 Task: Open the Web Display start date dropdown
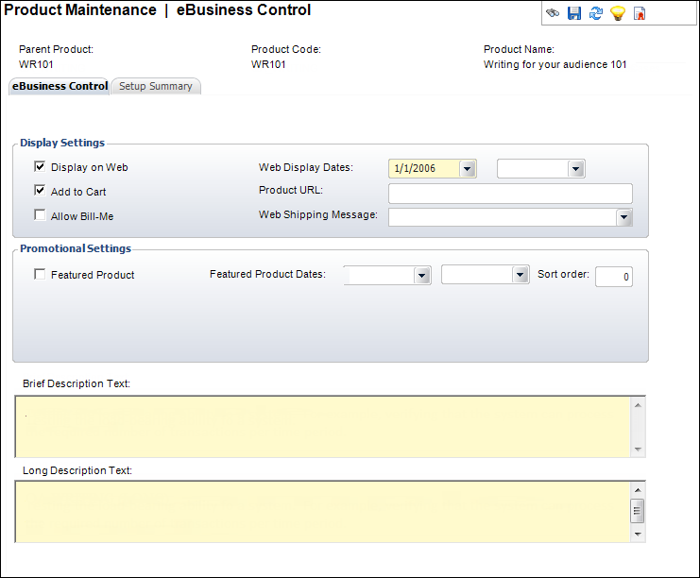point(468,169)
